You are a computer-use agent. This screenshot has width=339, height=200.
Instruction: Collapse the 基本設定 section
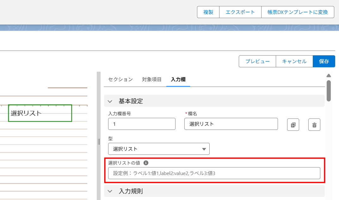(x=110, y=101)
